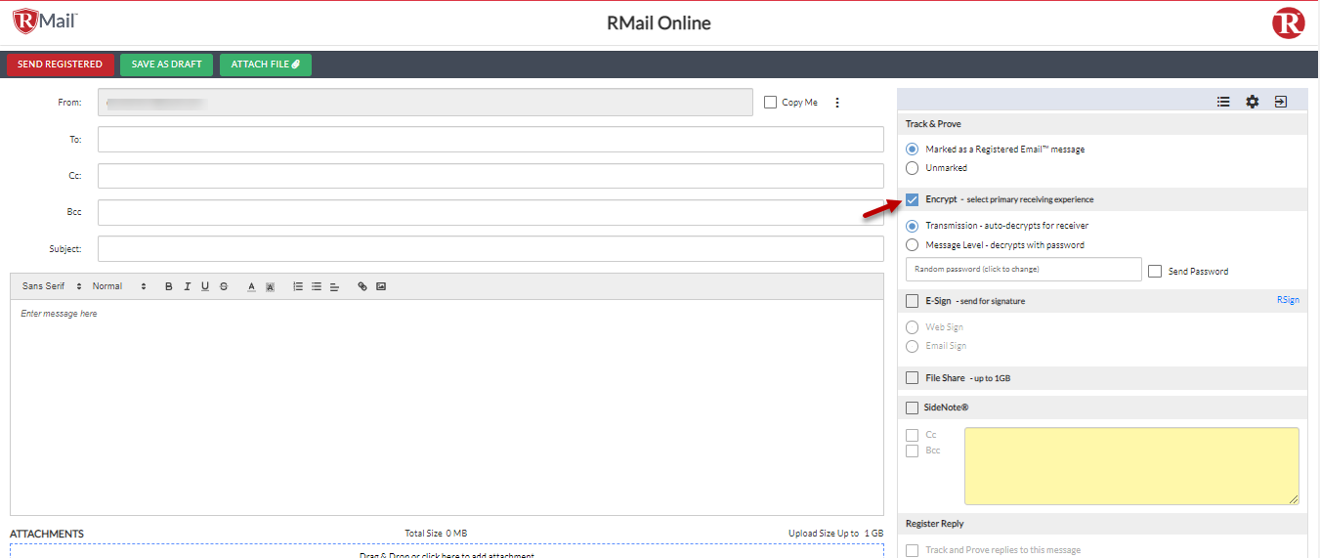Image resolution: width=1320 pixels, height=558 pixels.
Task: Insert an image into the message
Action: (x=381, y=286)
